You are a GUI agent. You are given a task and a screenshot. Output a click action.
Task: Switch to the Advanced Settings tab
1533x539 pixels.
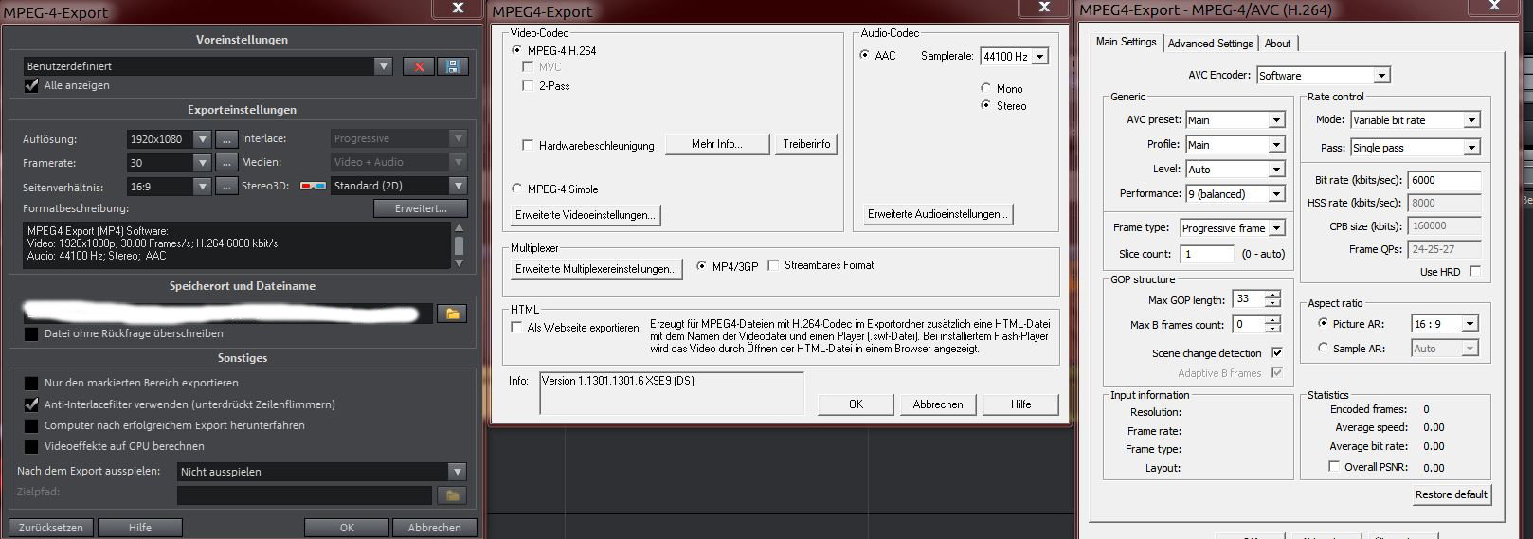click(x=1210, y=44)
